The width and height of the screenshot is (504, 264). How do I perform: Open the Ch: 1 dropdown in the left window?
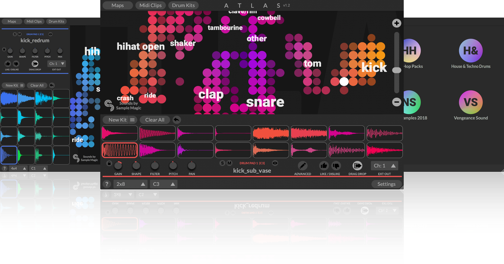point(56,64)
